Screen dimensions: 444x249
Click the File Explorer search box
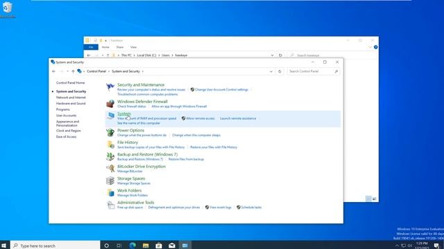click(332, 55)
